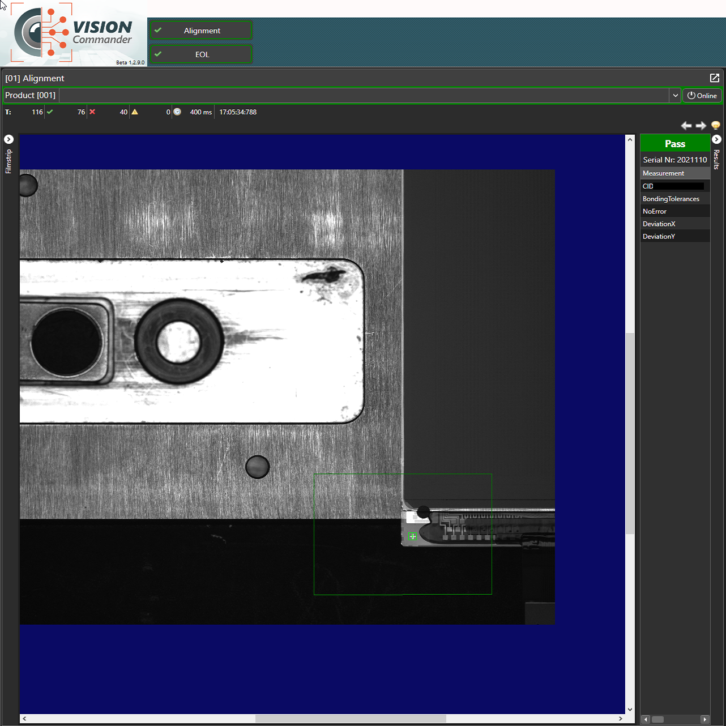Image resolution: width=726 pixels, height=726 pixels.
Task: Open the Product dropdown arrow
Action: (x=675, y=96)
